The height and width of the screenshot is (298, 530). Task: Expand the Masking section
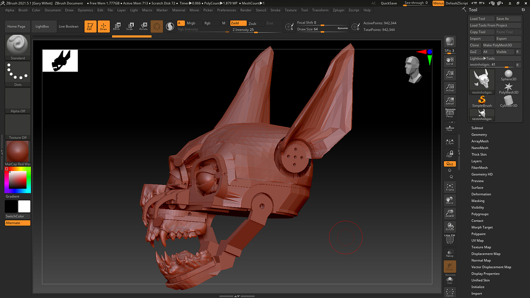(478, 201)
